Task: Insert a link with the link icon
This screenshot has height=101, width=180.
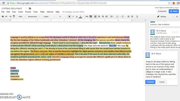Action: click(87, 17)
